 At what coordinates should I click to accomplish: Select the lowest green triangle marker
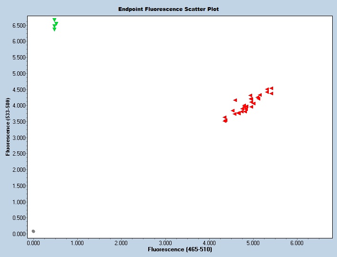[54, 30]
